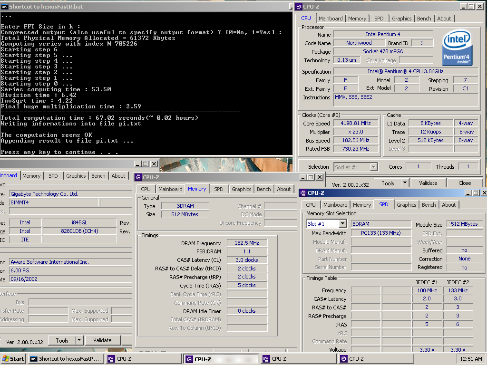This screenshot has height=365, width=487.
Task: Expand the Slot #1 memory slot dropdown
Action: pyautogui.click(x=342, y=224)
